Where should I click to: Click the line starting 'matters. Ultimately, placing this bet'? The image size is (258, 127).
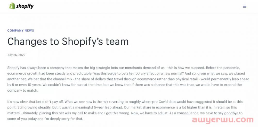coord(123,113)
